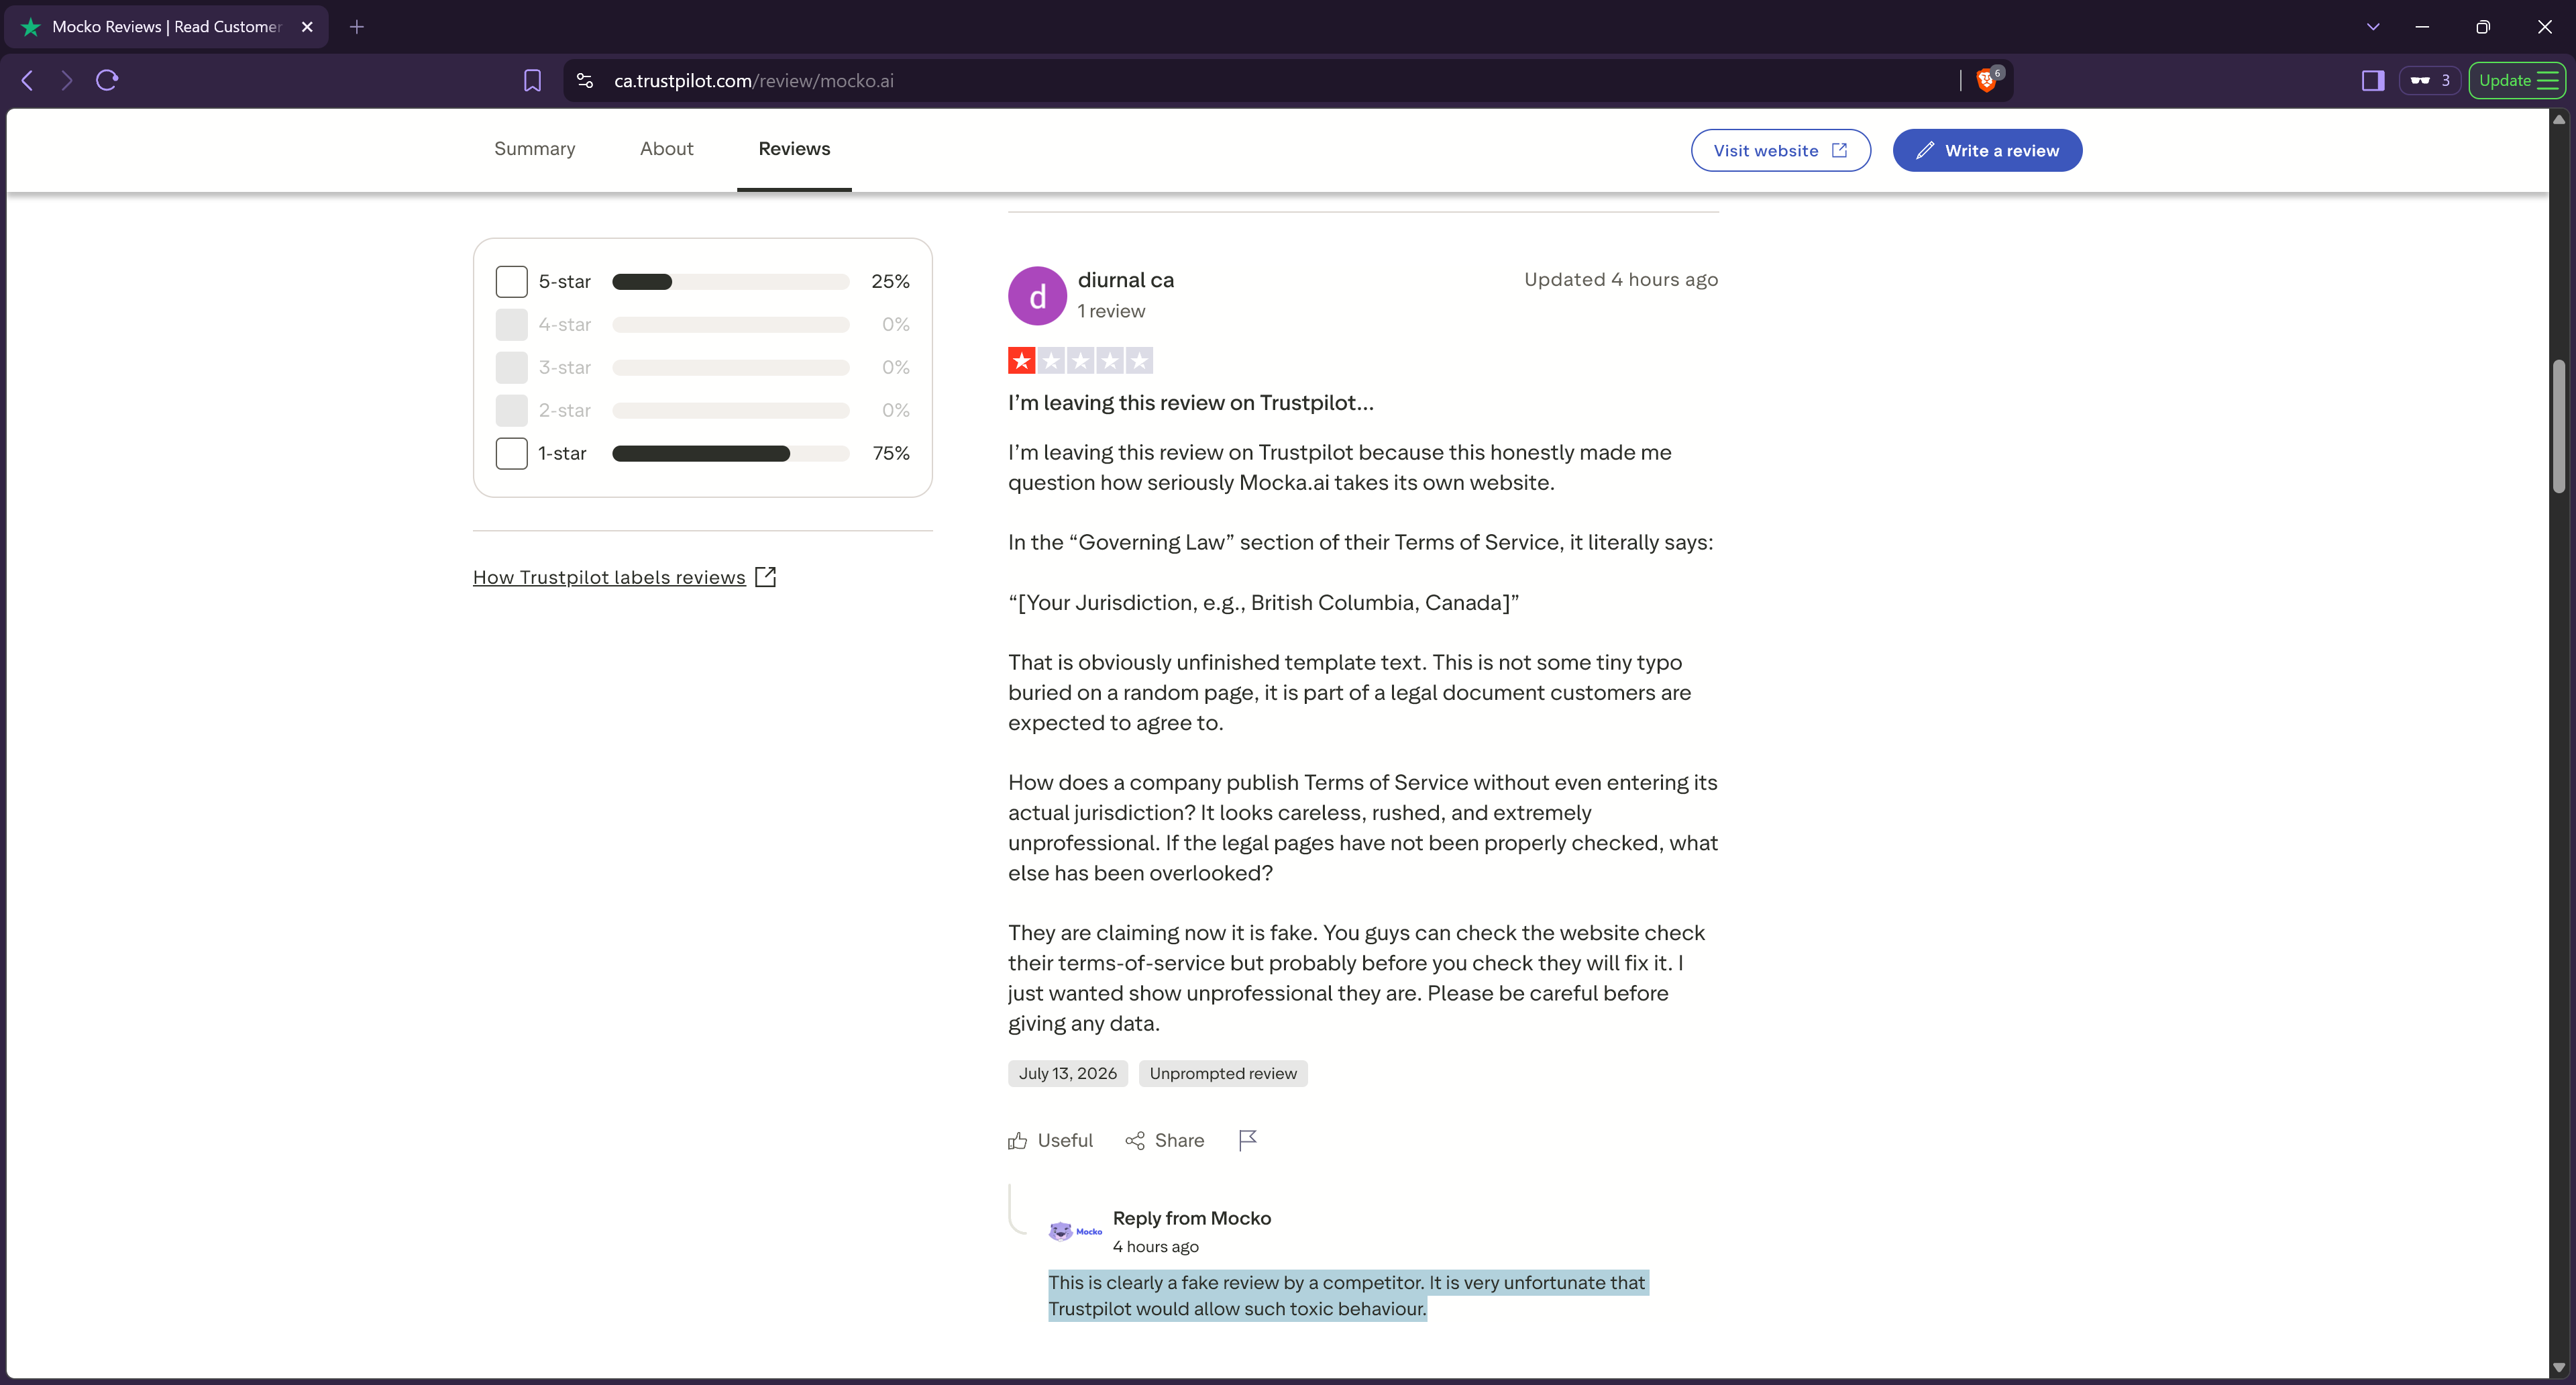
Task: Click the "1 review" count text
Action: pyautogui.click(x=1111, y=311)
